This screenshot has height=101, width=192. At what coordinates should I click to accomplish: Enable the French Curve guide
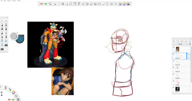pos(91,4)
